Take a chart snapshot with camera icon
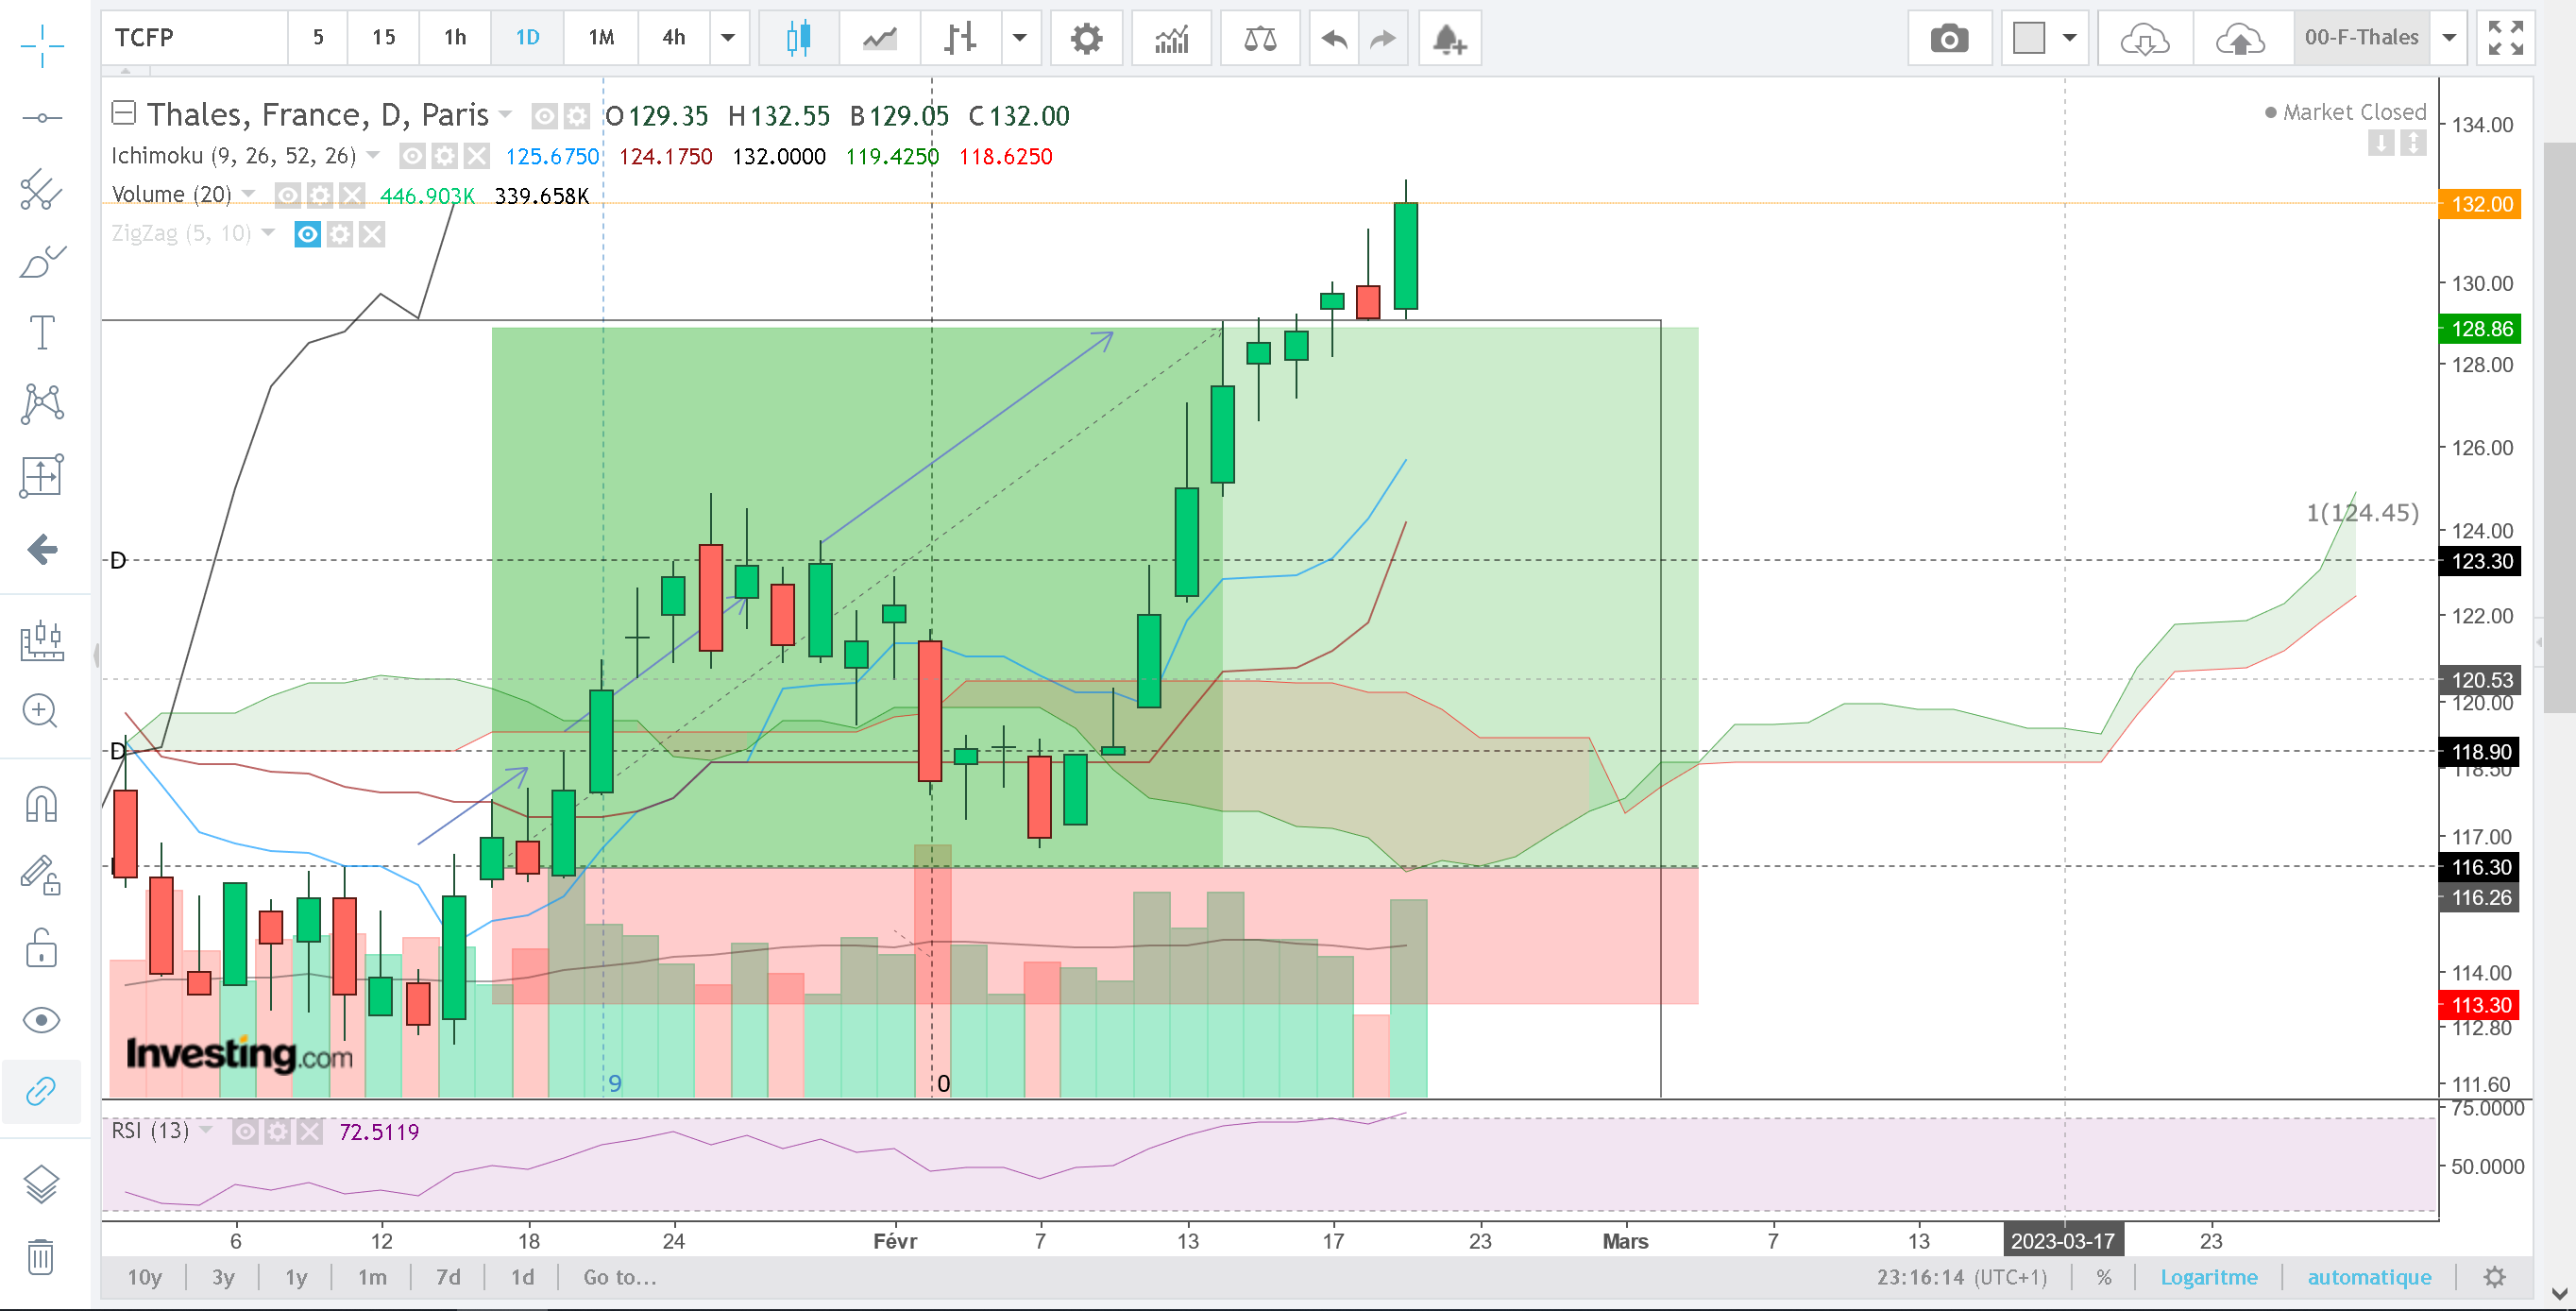The image size is (2576, 1311). click(x=1948, y=39)
